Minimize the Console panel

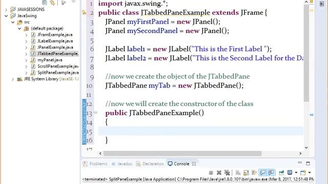click(300, 163)
